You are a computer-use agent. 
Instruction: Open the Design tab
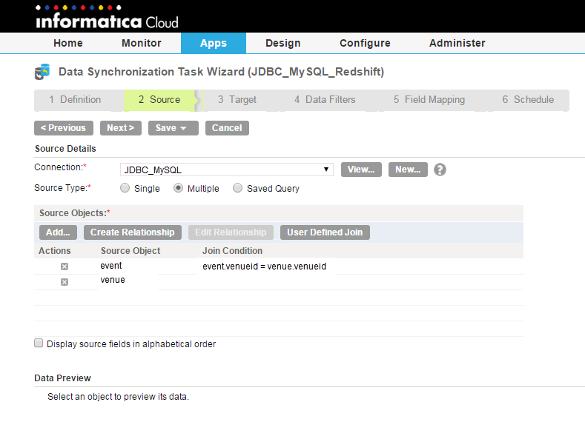tap(282, 43)
